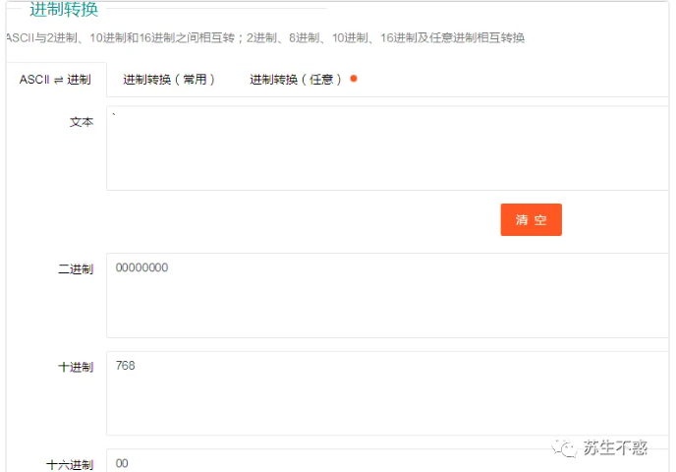
Task: Open the 进制转换（任意）tab
Action: point(296,80)
